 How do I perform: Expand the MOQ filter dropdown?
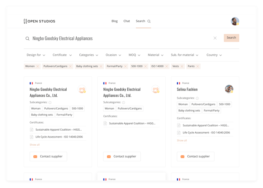[x=134, y=55]
